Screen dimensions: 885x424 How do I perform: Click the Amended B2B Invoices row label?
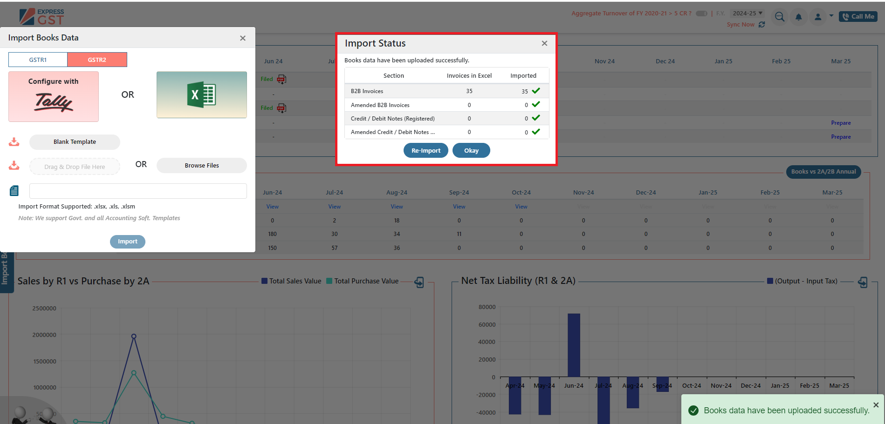380,105
